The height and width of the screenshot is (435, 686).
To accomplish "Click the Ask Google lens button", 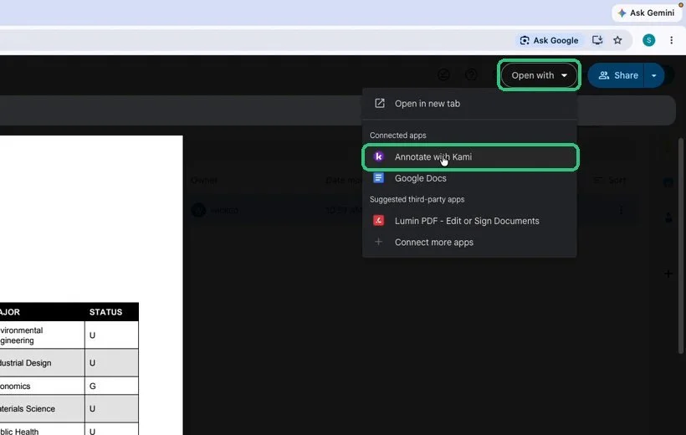I will (549, 40).
